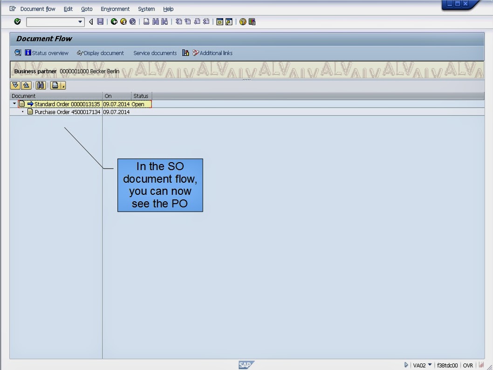Collapse the Standard Order 0000013135 tree node
Image resolution: width=493 pixels, height=370 pixels.
(14, 103)
